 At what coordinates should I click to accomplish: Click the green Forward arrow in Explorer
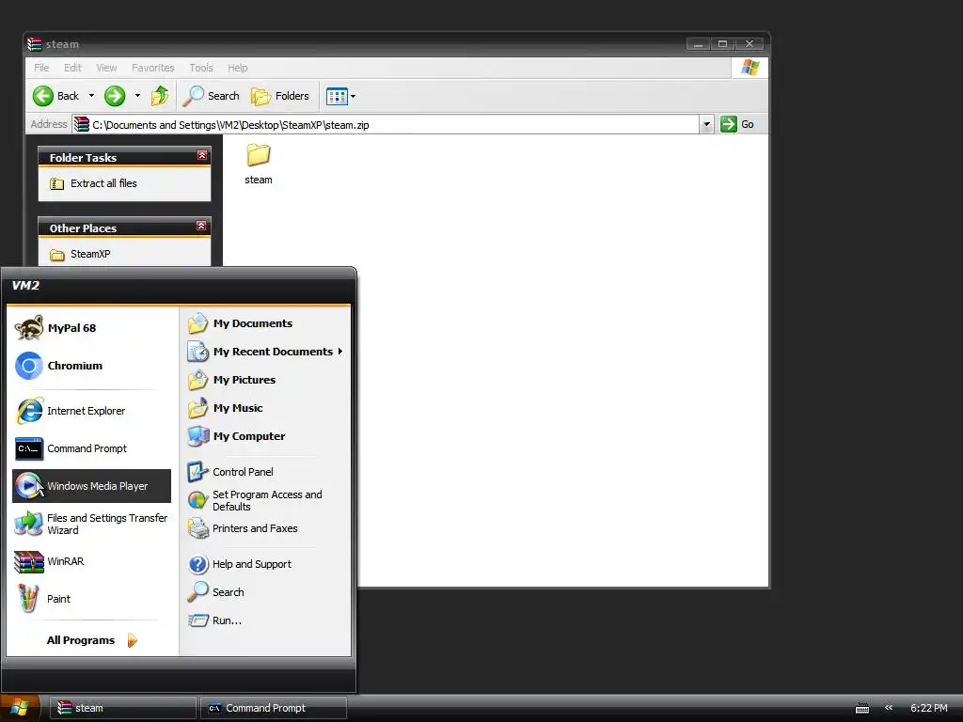pos(115,96)
